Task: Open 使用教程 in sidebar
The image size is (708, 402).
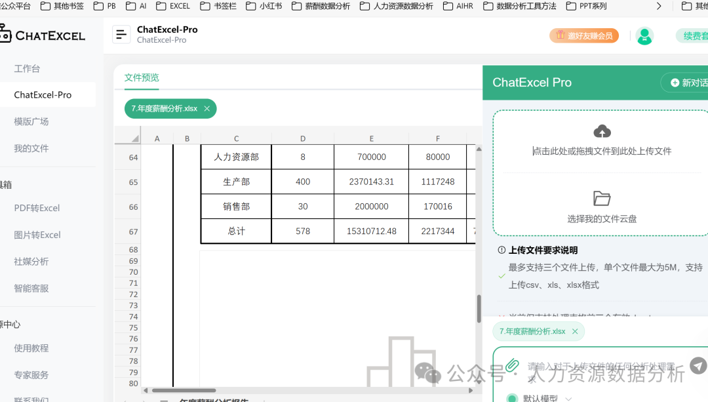Action: pos(31,348)
